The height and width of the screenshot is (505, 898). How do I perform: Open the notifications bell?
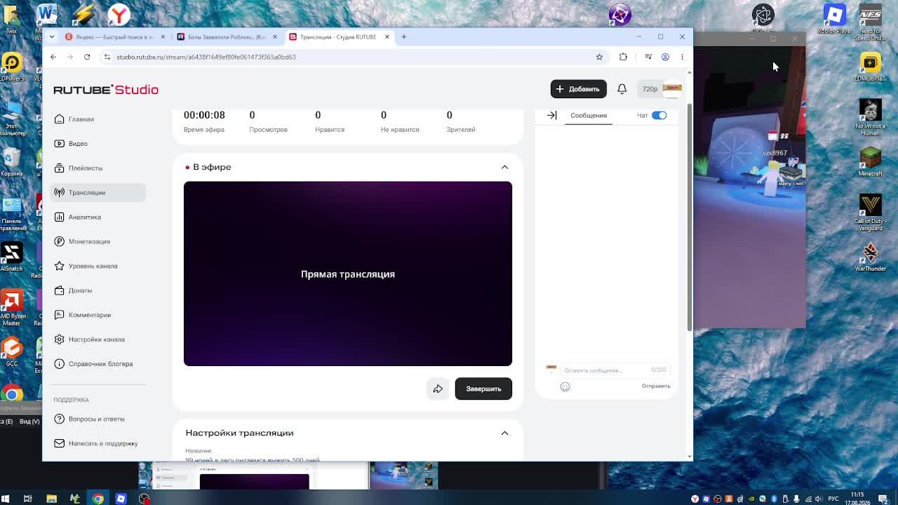coord(622,89)
